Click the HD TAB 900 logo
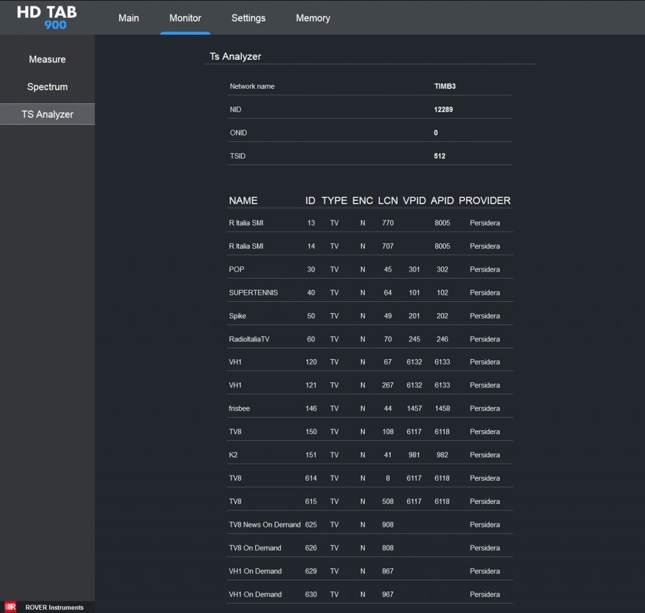Screen dimensions: 645x613 click(x=47, y=18)
